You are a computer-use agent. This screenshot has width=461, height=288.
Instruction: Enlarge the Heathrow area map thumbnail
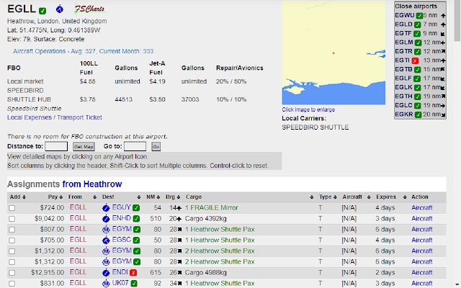coord(334,53)
